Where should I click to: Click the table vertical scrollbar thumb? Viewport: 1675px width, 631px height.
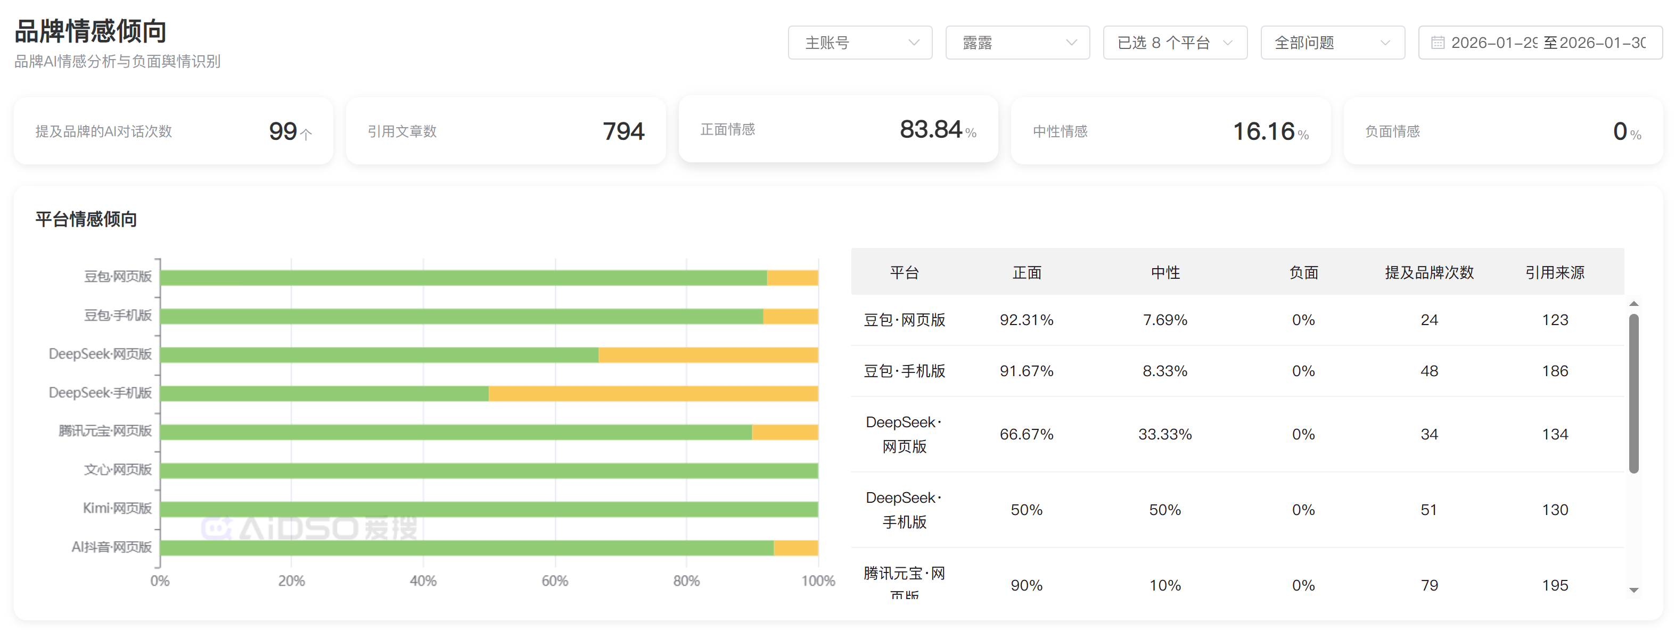pos(1633,393)
